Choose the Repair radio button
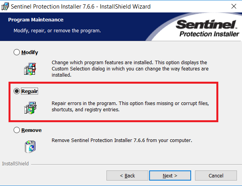 coord(17,91)
